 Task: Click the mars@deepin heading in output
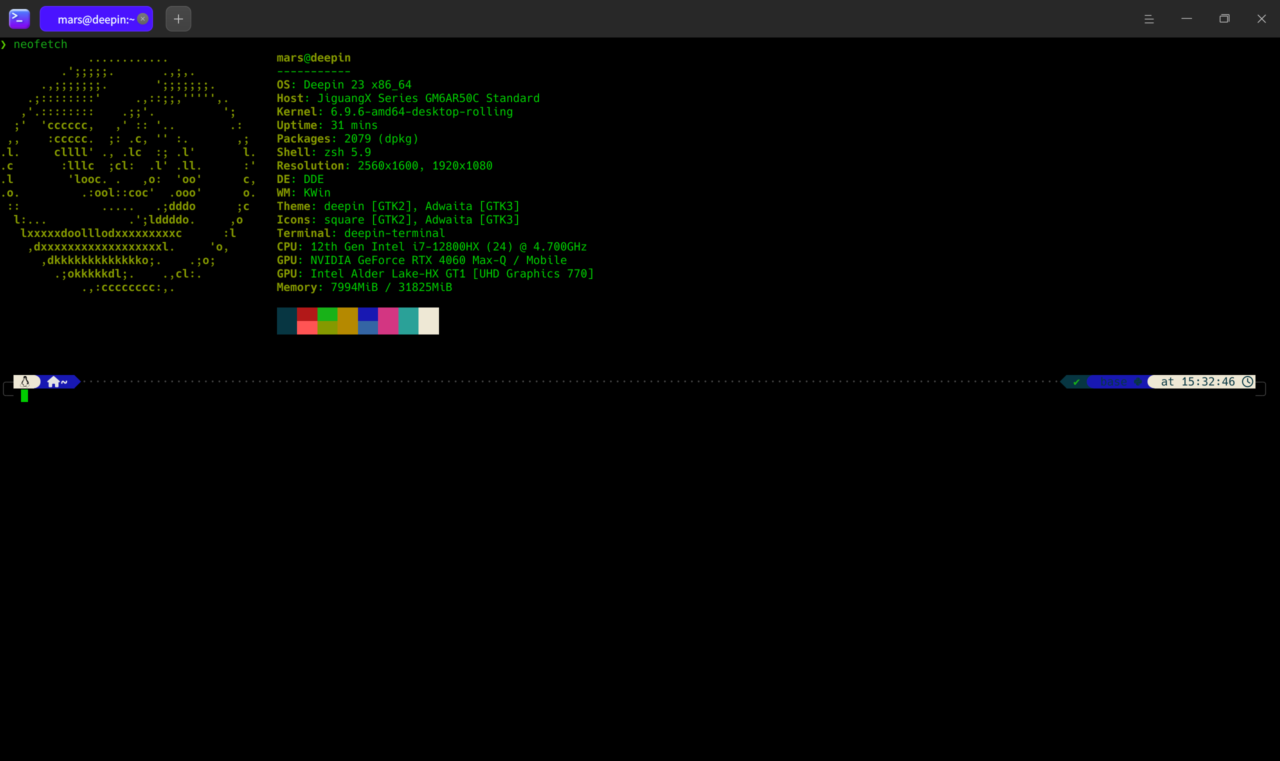pos(313,58)
